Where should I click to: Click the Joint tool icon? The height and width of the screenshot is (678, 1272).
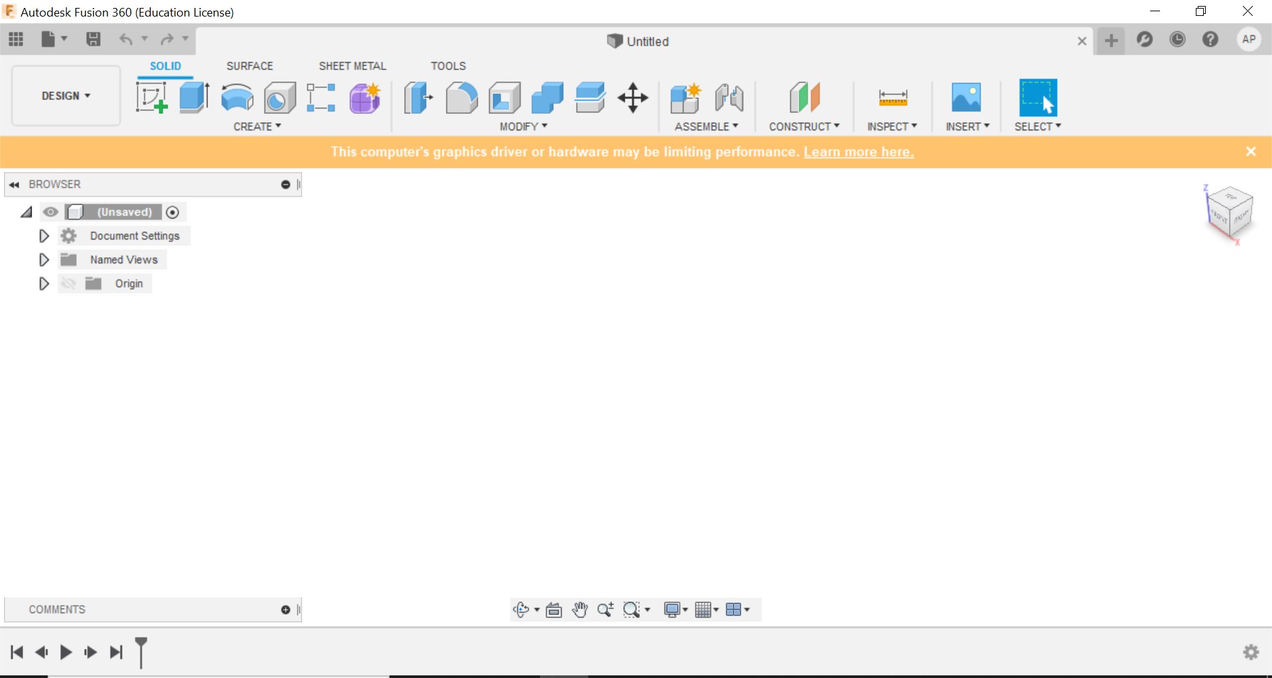click(x=729, y=98)
